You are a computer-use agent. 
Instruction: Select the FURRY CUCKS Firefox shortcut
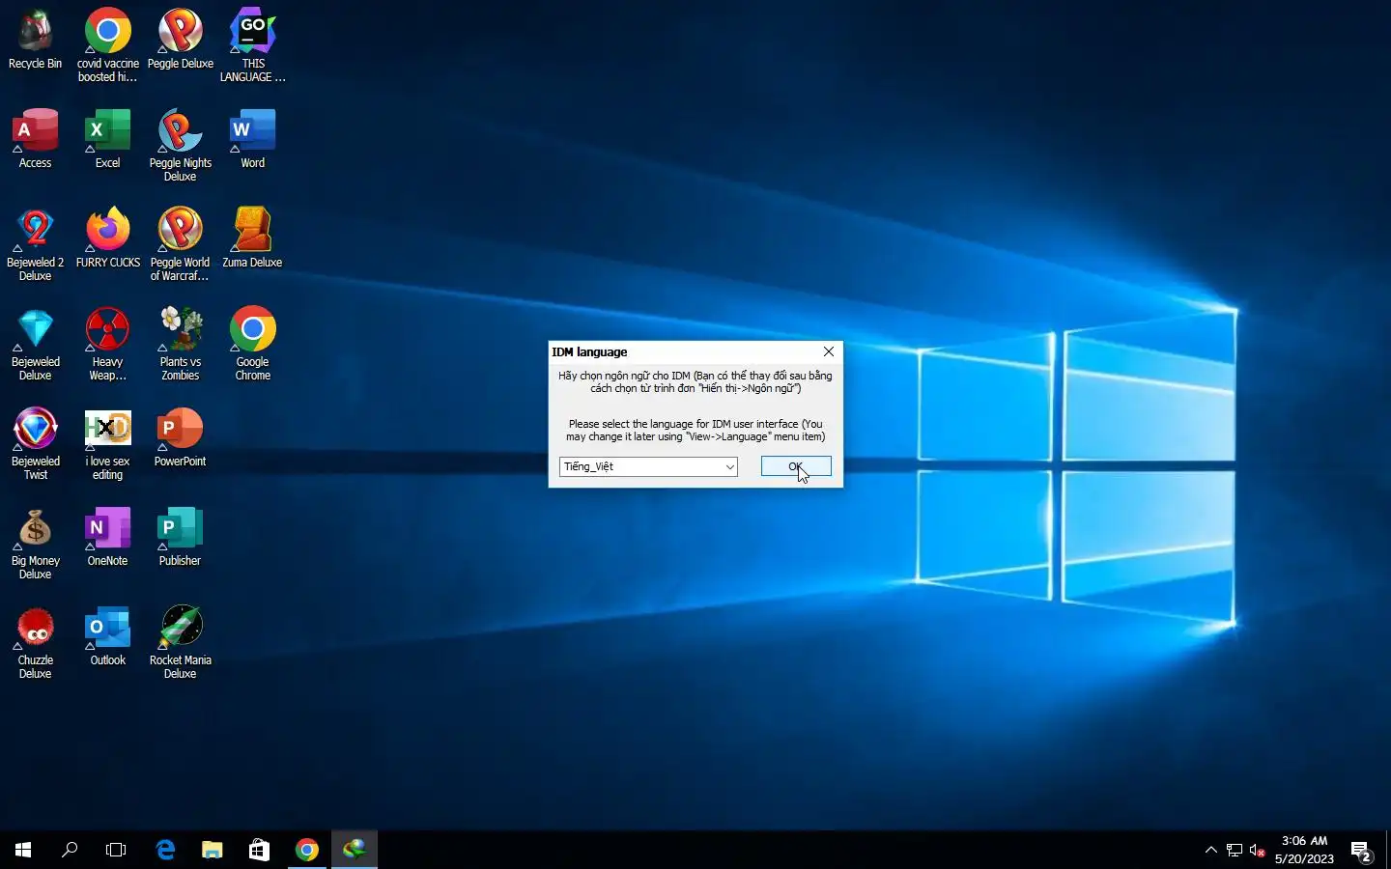click(108, 238)
